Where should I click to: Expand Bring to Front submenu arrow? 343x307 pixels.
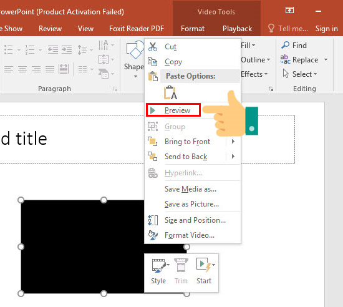click(233, 142)
